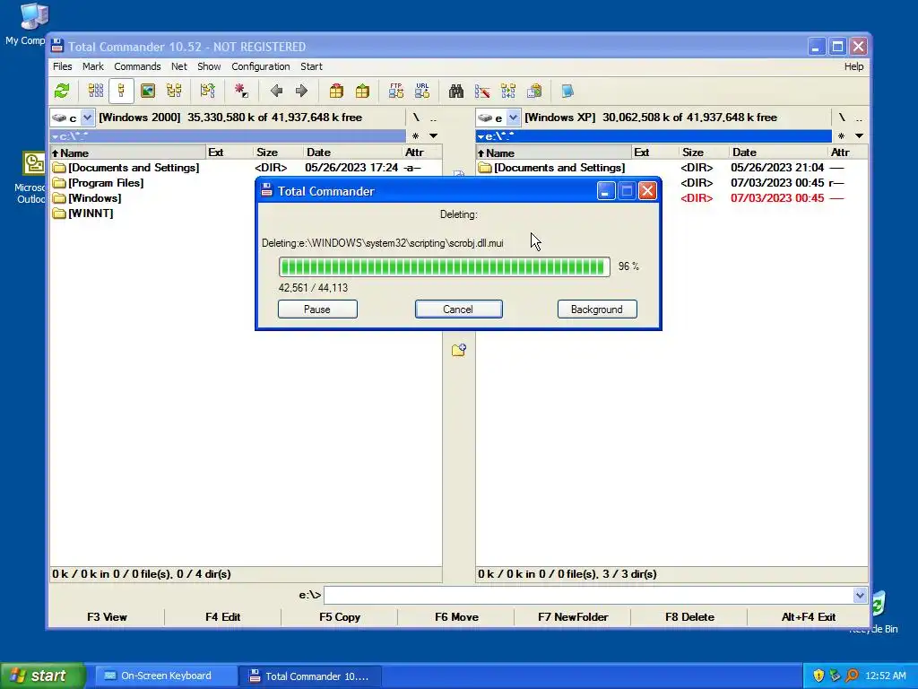Go forward using the right arrow icon

coord(301,91)
